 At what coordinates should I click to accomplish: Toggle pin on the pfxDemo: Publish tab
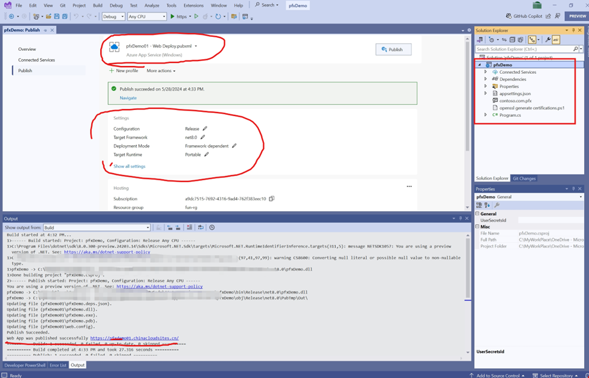click(45, 30)
